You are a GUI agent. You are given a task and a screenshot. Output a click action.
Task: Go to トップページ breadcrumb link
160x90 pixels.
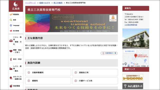[30, 3]
